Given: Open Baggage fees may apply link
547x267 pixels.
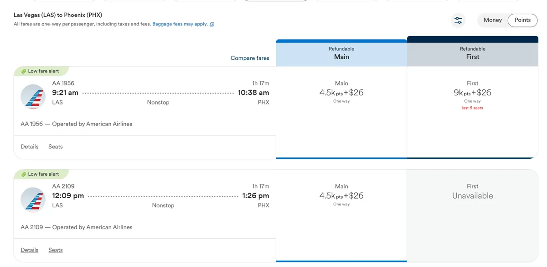Looking at the screenshot, I should pos(180,24).
